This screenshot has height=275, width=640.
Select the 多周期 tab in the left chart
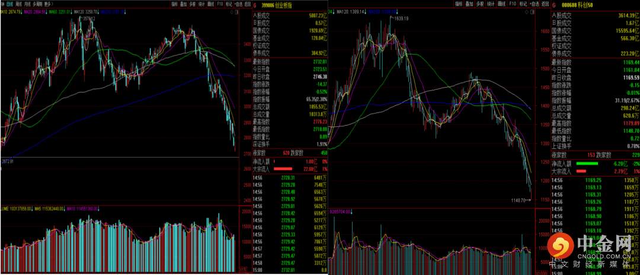37,4
